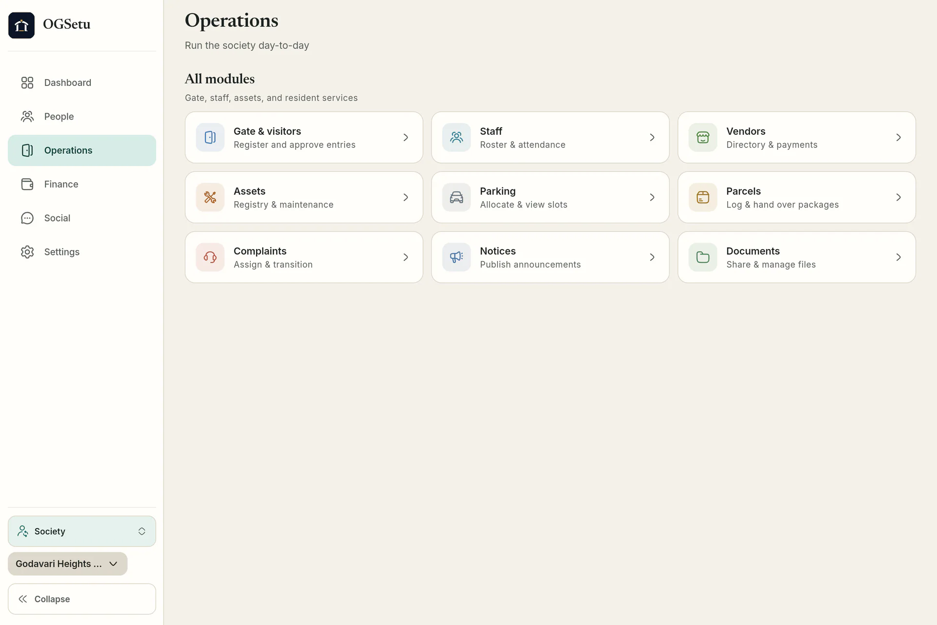Click the Complaints headset icon
The image size is (937, 625).
[x=210, y=257]
